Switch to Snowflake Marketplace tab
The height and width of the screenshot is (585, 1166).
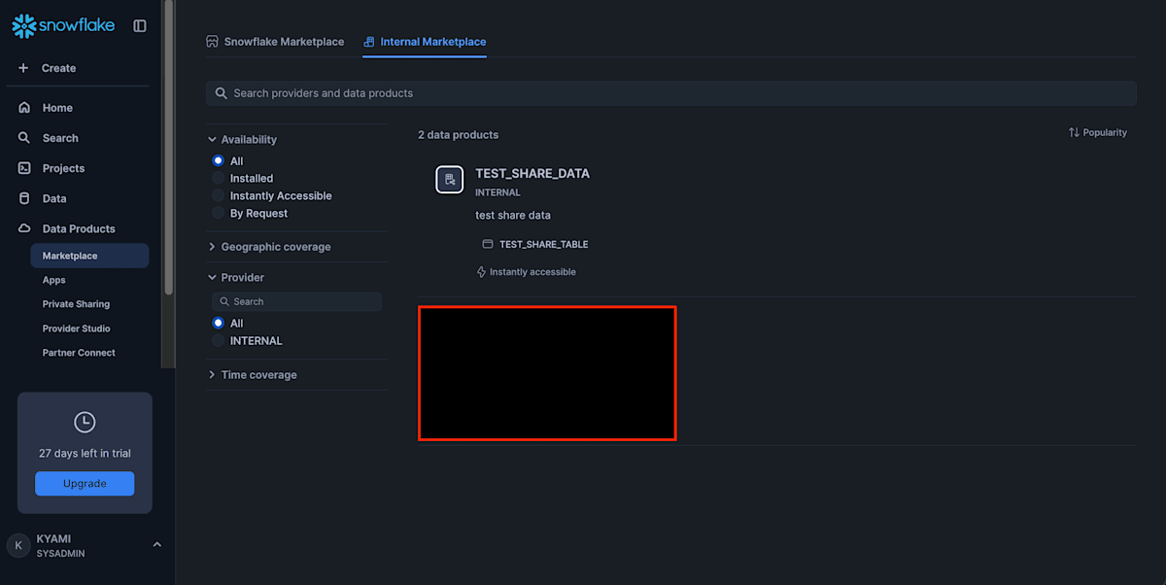point(275,42)
